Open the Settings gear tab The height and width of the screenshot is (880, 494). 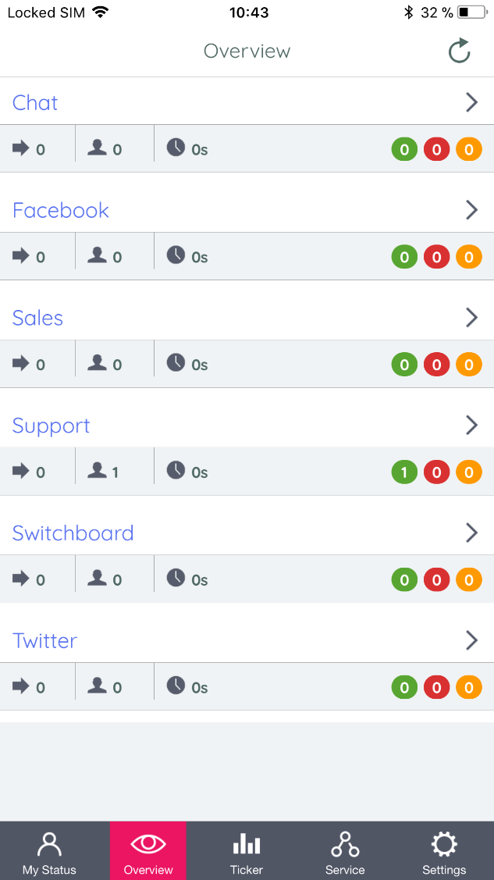[444, 851]
